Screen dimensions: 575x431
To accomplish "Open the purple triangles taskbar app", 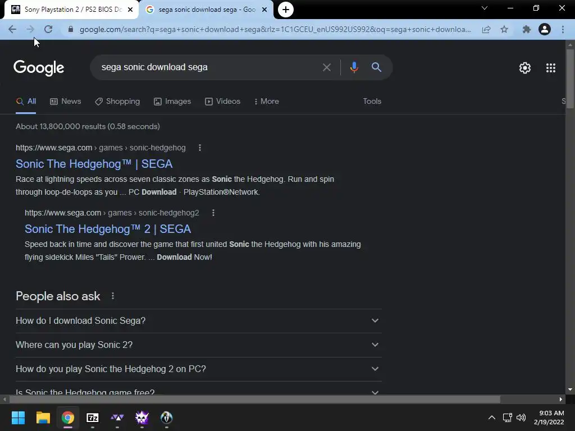I will (117, 418).
